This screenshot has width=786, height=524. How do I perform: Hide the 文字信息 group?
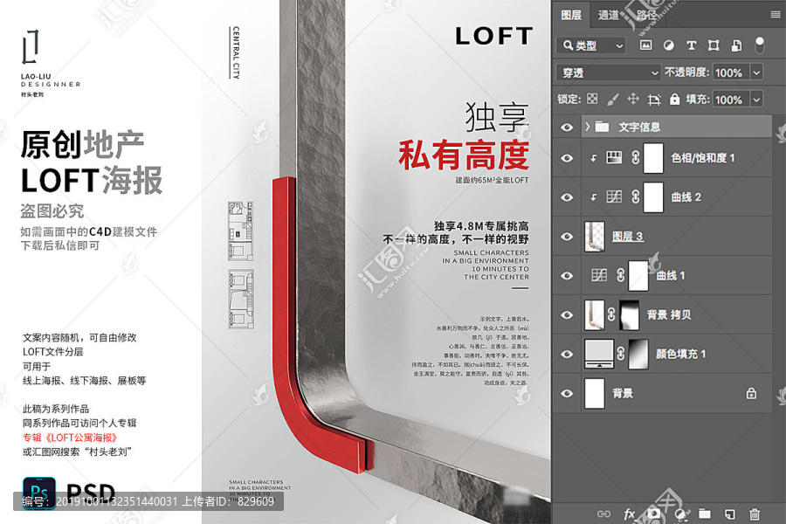coord(567,127)
